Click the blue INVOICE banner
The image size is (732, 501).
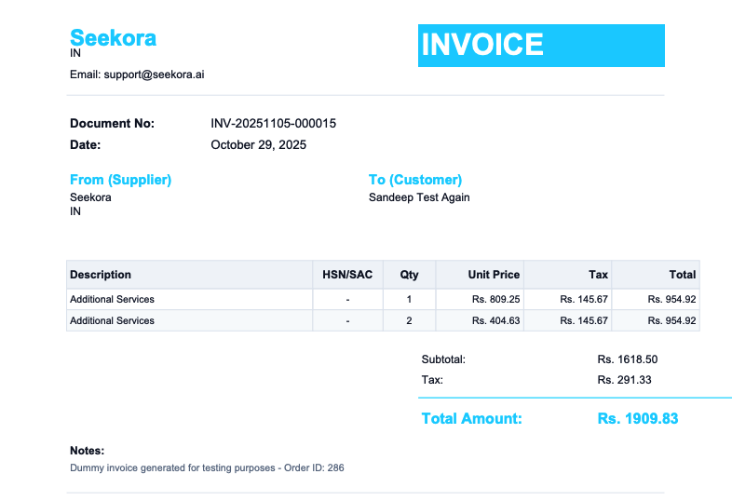pos(540,46)
